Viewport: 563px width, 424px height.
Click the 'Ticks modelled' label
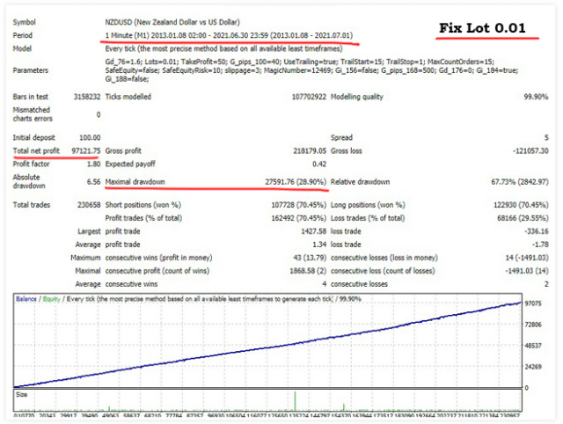tap(128, 97)
